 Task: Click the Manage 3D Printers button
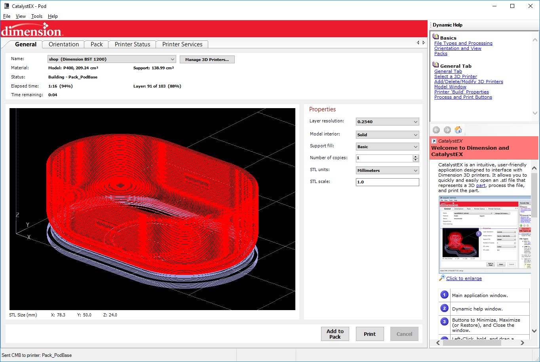click(207, 59)
